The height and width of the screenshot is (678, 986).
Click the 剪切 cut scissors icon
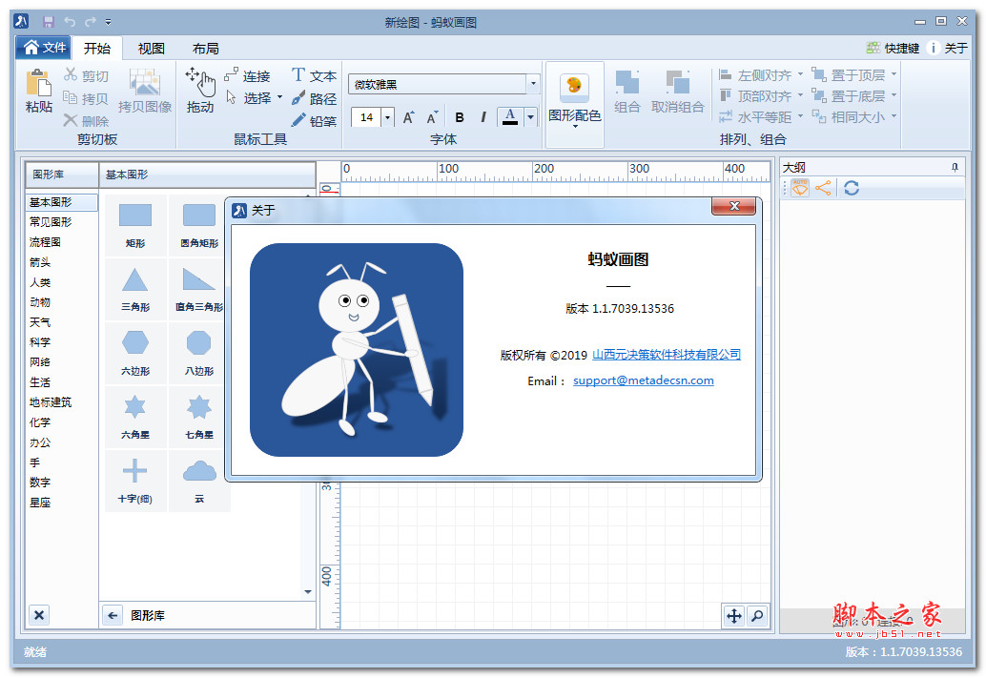(71, 74)
